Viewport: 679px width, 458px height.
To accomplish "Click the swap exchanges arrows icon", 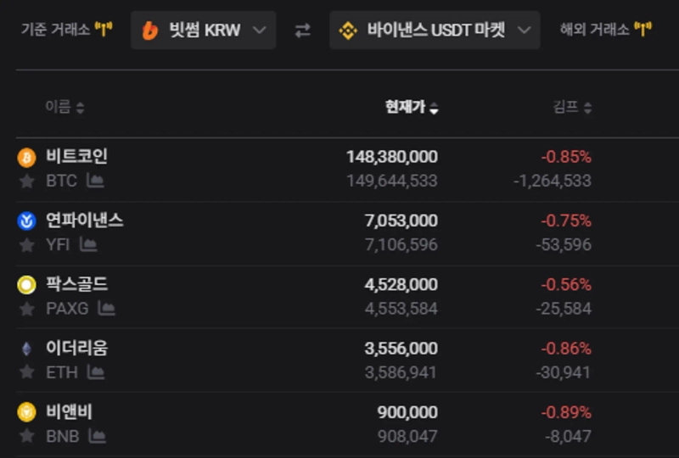I will pos(303,31).
